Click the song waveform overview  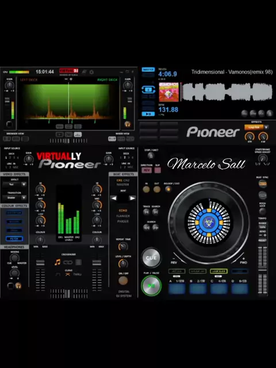tap(227, 92)
